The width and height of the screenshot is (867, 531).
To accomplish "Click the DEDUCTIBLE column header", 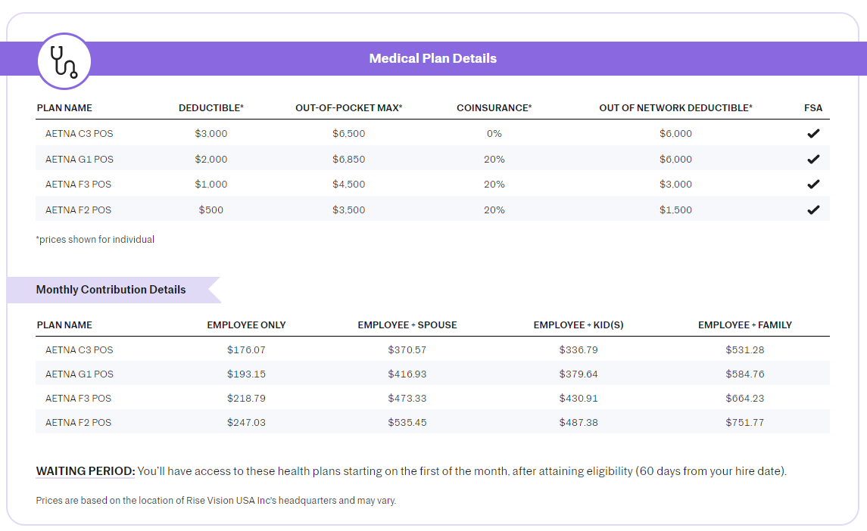I will click(211, 108).
